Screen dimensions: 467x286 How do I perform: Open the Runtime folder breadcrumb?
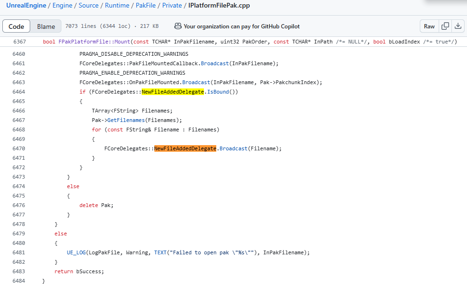tap(118, 5)
